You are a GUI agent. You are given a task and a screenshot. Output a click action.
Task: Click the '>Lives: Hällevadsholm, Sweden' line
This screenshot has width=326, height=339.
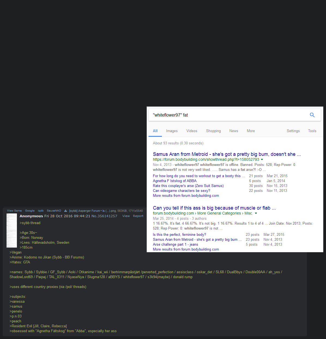coord(44,243)
